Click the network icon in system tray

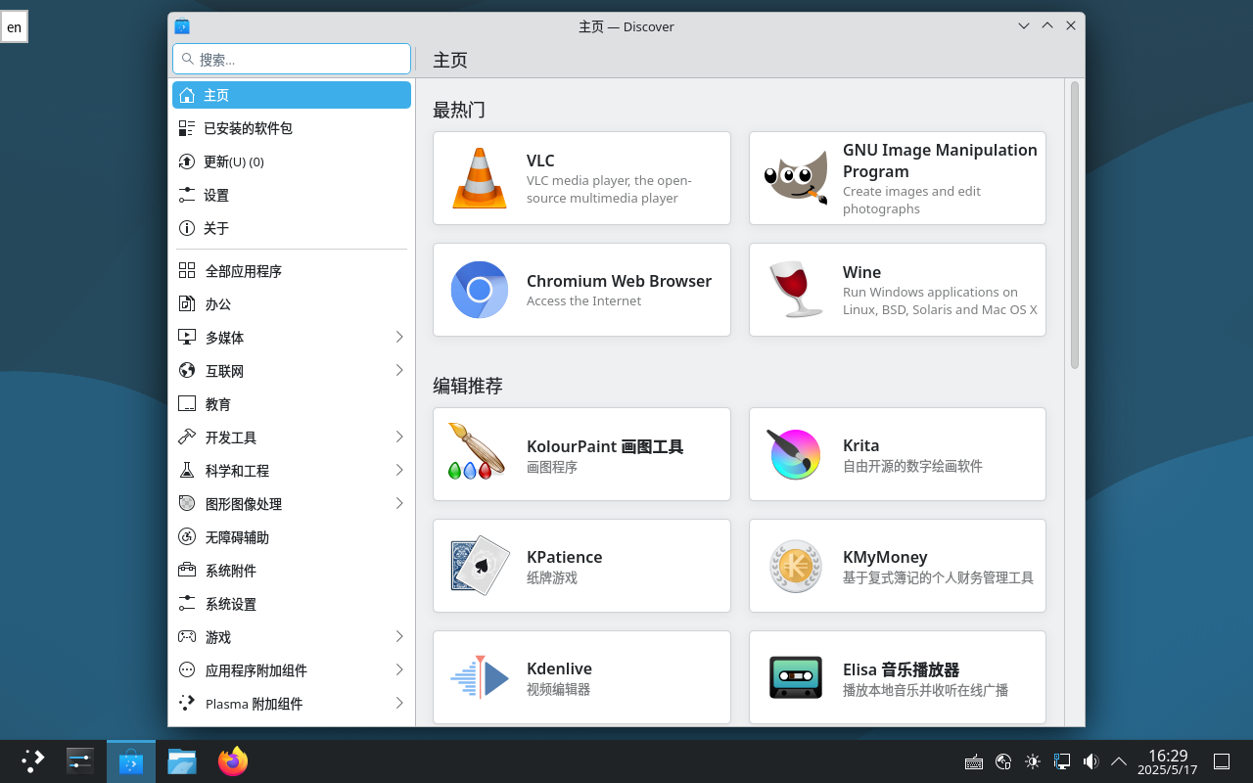pos(1061,761)
